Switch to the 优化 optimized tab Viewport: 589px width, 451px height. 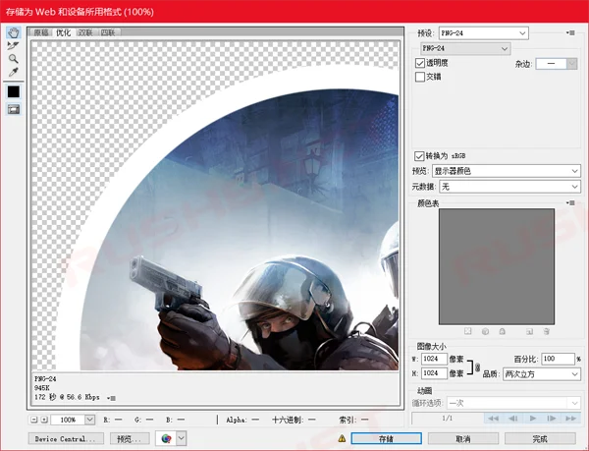click(x=63, y=32)
